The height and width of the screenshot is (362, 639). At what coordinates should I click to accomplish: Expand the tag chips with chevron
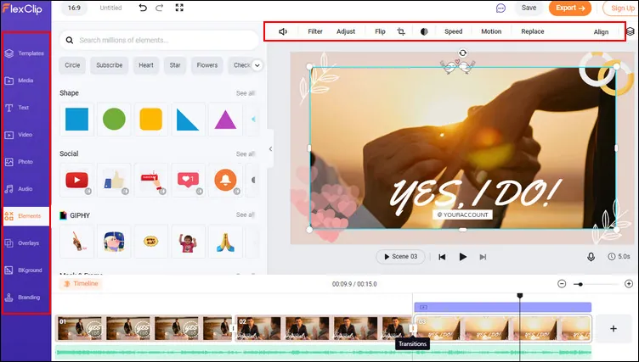tap(257, 65)
